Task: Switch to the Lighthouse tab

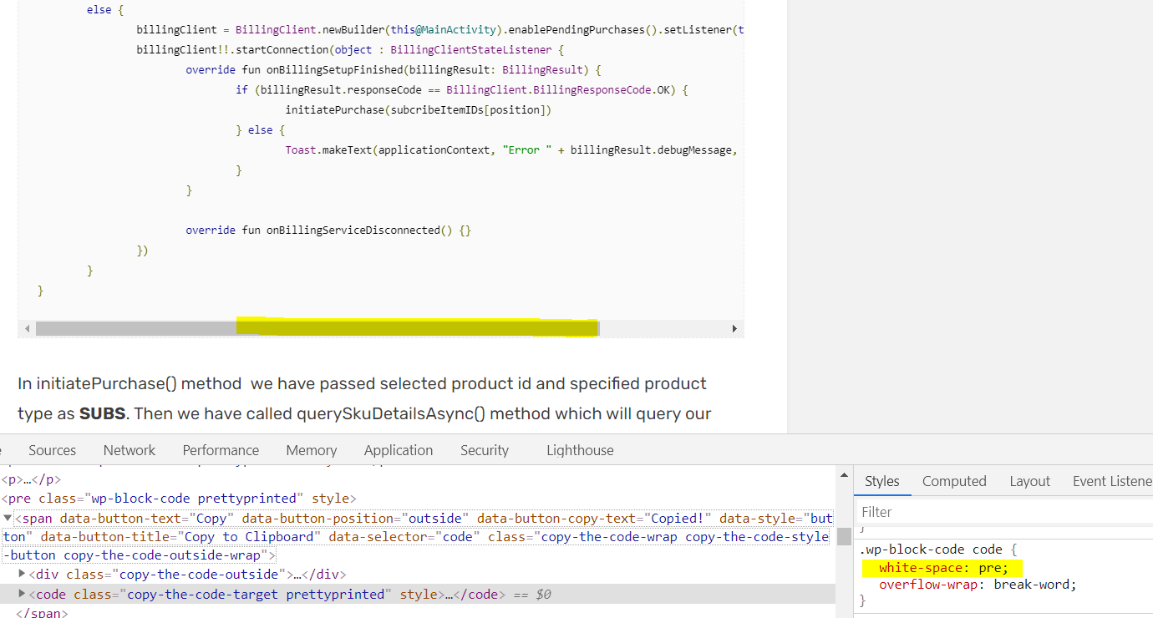Action: 580,450
